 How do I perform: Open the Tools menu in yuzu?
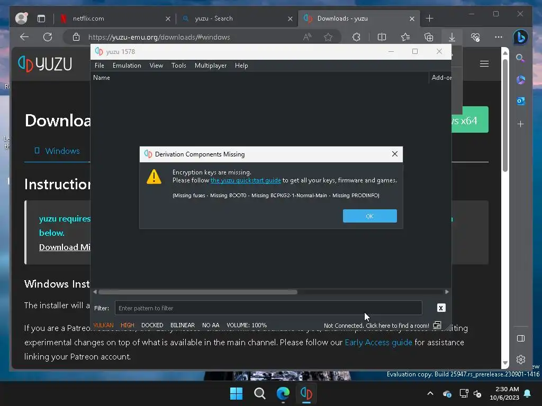coord(179,65)
